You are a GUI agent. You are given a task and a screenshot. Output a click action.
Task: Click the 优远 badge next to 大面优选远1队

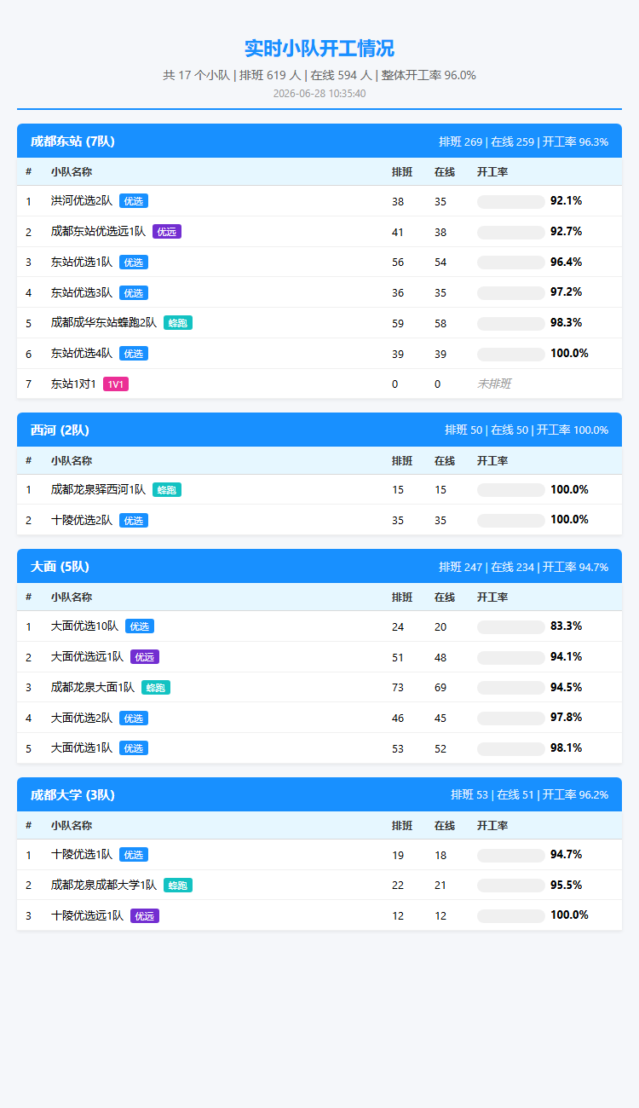pyautogui.click(x=145, y=657)
